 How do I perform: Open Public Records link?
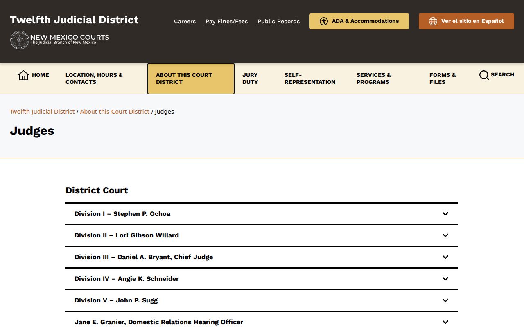pyautogui.click(x=278, y=21)
